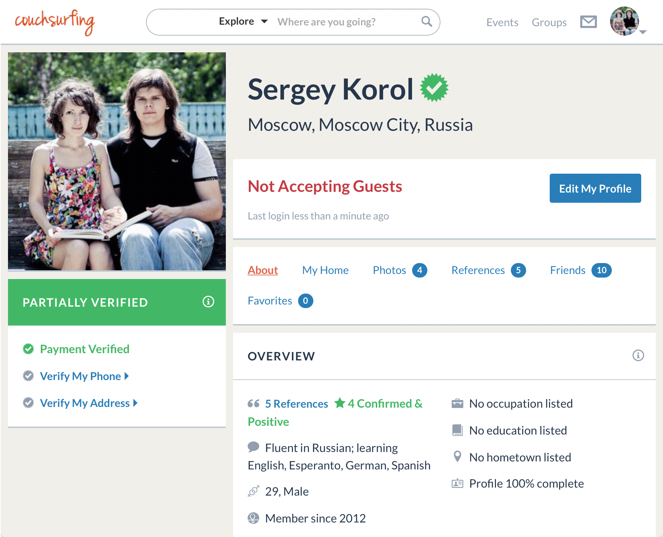Click the Payment Verified check icon
This screenshot has width=663, height=537.
pos(28,349)
